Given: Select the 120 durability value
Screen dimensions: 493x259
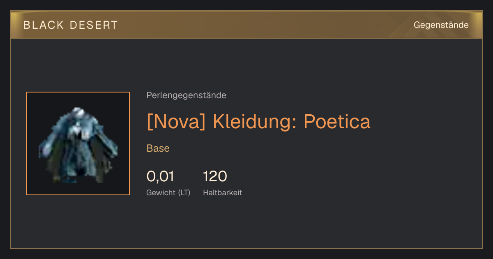Looking at the screenshot, I should click(x=215, y=176).
